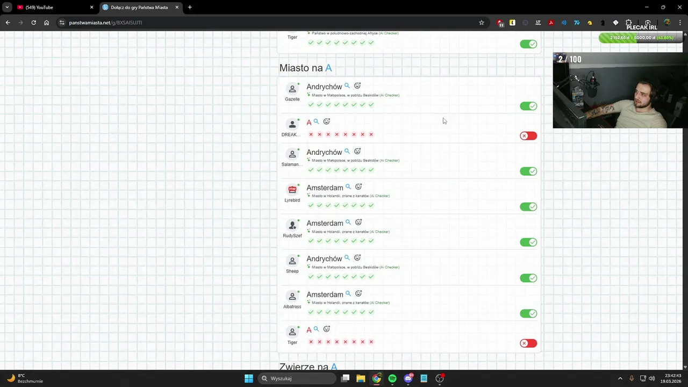Click the microphone icon in system tray
The height and width of the screenshot is (387, 688).
(x=632, y=378)
